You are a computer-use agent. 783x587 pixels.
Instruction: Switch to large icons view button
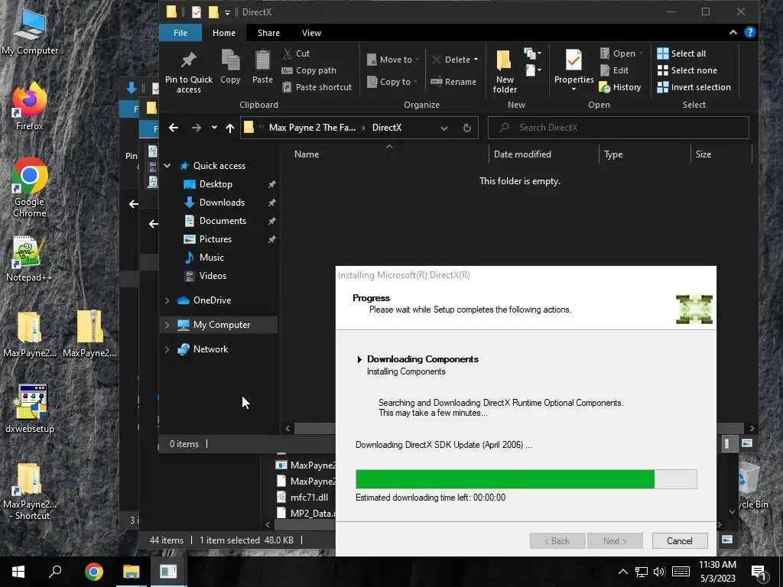(746, 443)
